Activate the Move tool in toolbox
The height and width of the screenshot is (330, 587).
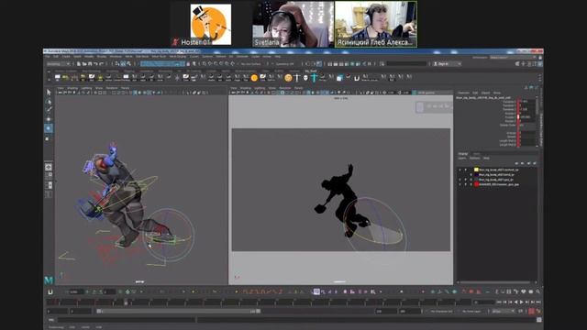tap(49, 119)
